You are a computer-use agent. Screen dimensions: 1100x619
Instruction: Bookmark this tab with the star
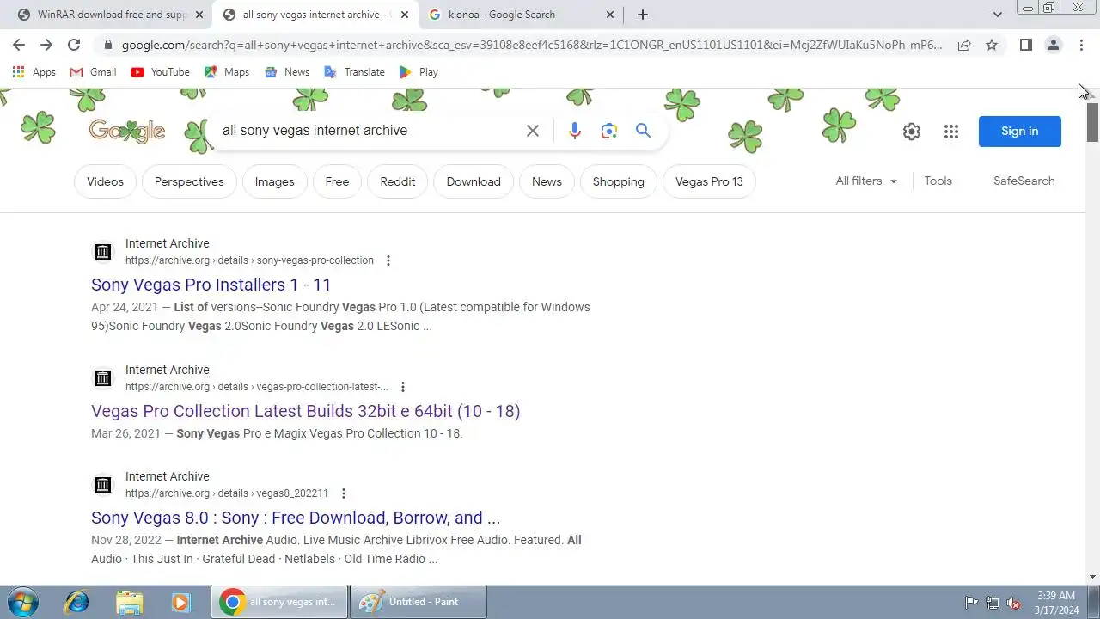point(992,45)
